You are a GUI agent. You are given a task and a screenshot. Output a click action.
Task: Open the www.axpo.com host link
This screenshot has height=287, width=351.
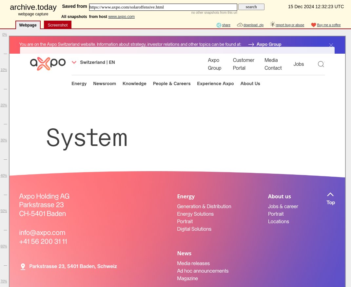121,17
